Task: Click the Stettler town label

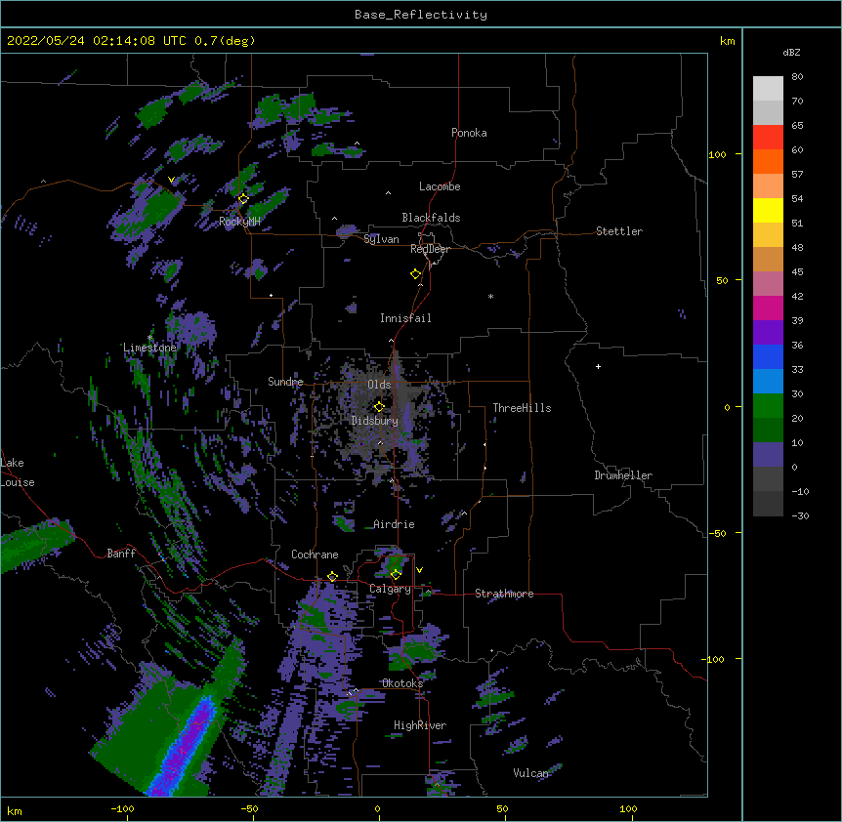Action: (x=619, y=231)
